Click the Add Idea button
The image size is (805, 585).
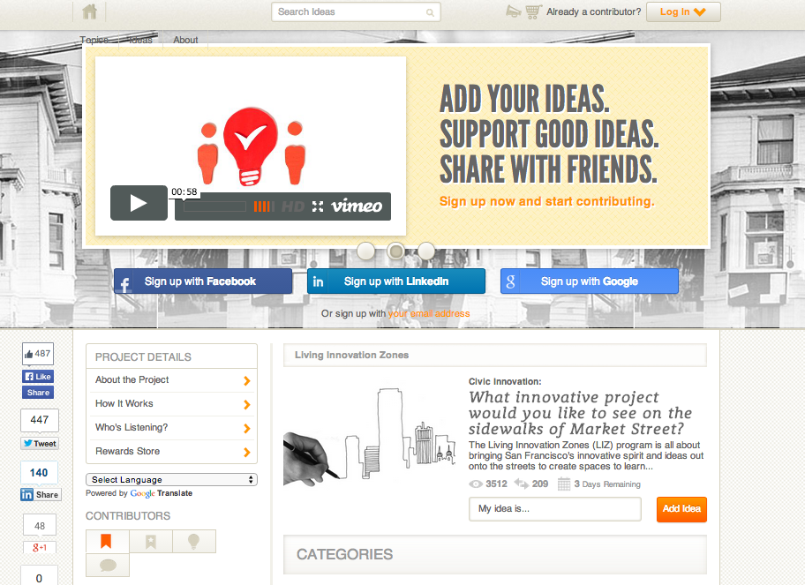pos(681,509)
